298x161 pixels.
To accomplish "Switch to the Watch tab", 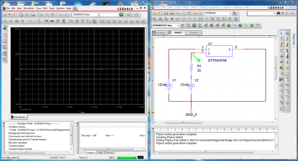I will point(100,153).
